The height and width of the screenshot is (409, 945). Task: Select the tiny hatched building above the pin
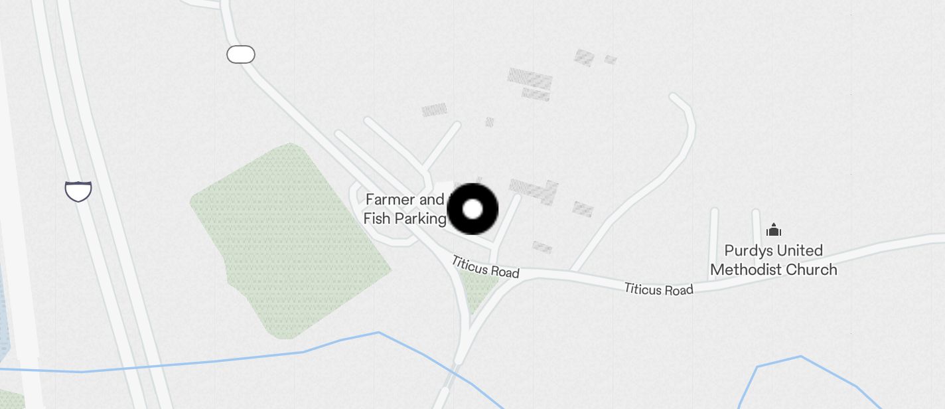pyautogui.click(x=490, y=122)
